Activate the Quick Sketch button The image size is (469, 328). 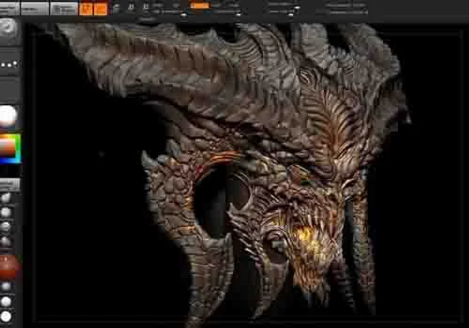(x=64, y=9)
